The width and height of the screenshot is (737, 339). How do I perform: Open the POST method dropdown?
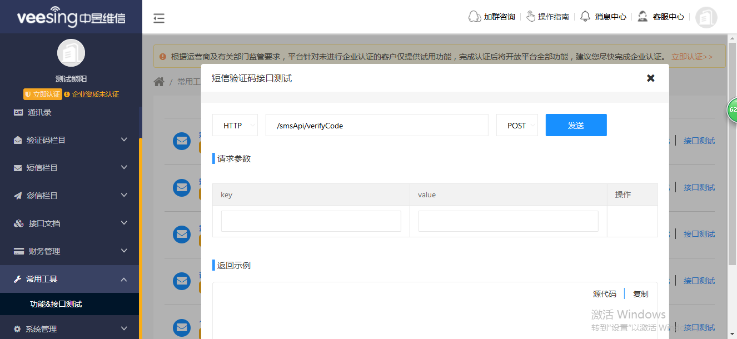(517, 125)
